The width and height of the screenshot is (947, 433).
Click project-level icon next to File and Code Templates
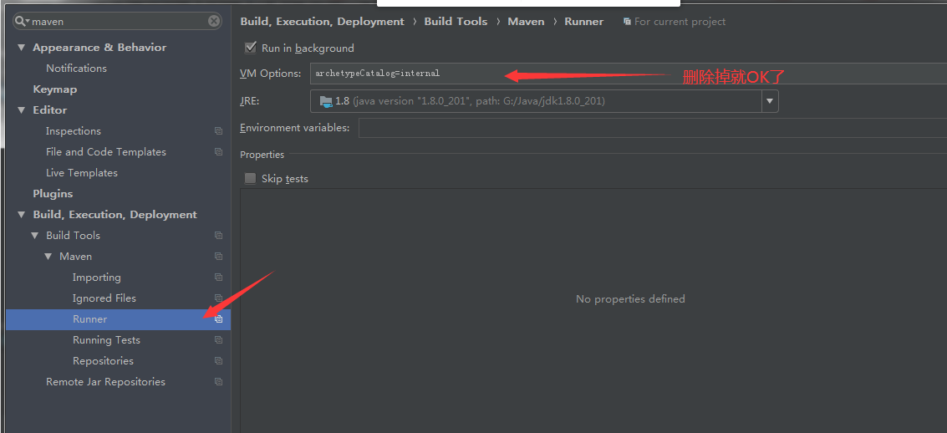219,152
